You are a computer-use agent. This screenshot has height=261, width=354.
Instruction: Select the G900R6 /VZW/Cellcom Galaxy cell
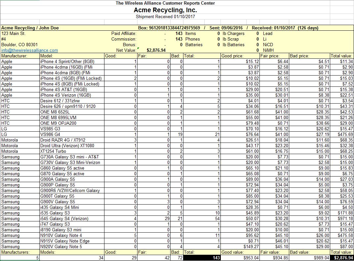[72, 190]
